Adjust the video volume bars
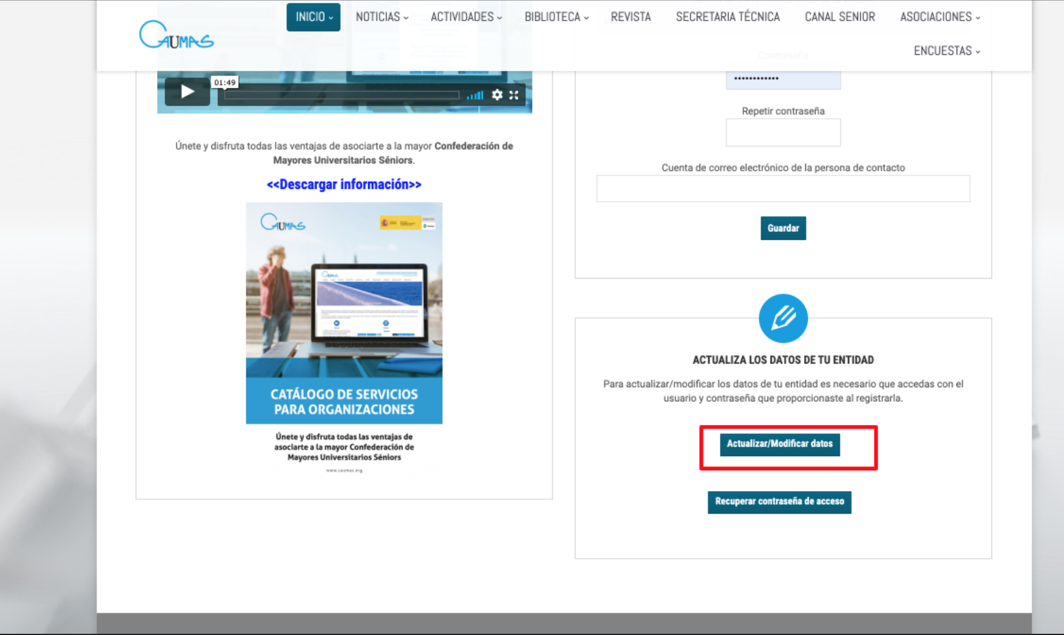 click(475, 95)
